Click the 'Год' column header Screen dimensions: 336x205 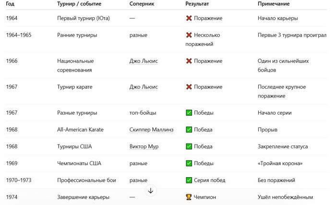point(11,3)
